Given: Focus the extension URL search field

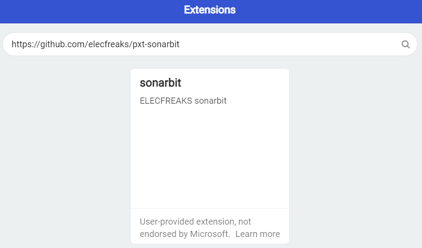Looking at the screenshot, I should pos(209,44).
